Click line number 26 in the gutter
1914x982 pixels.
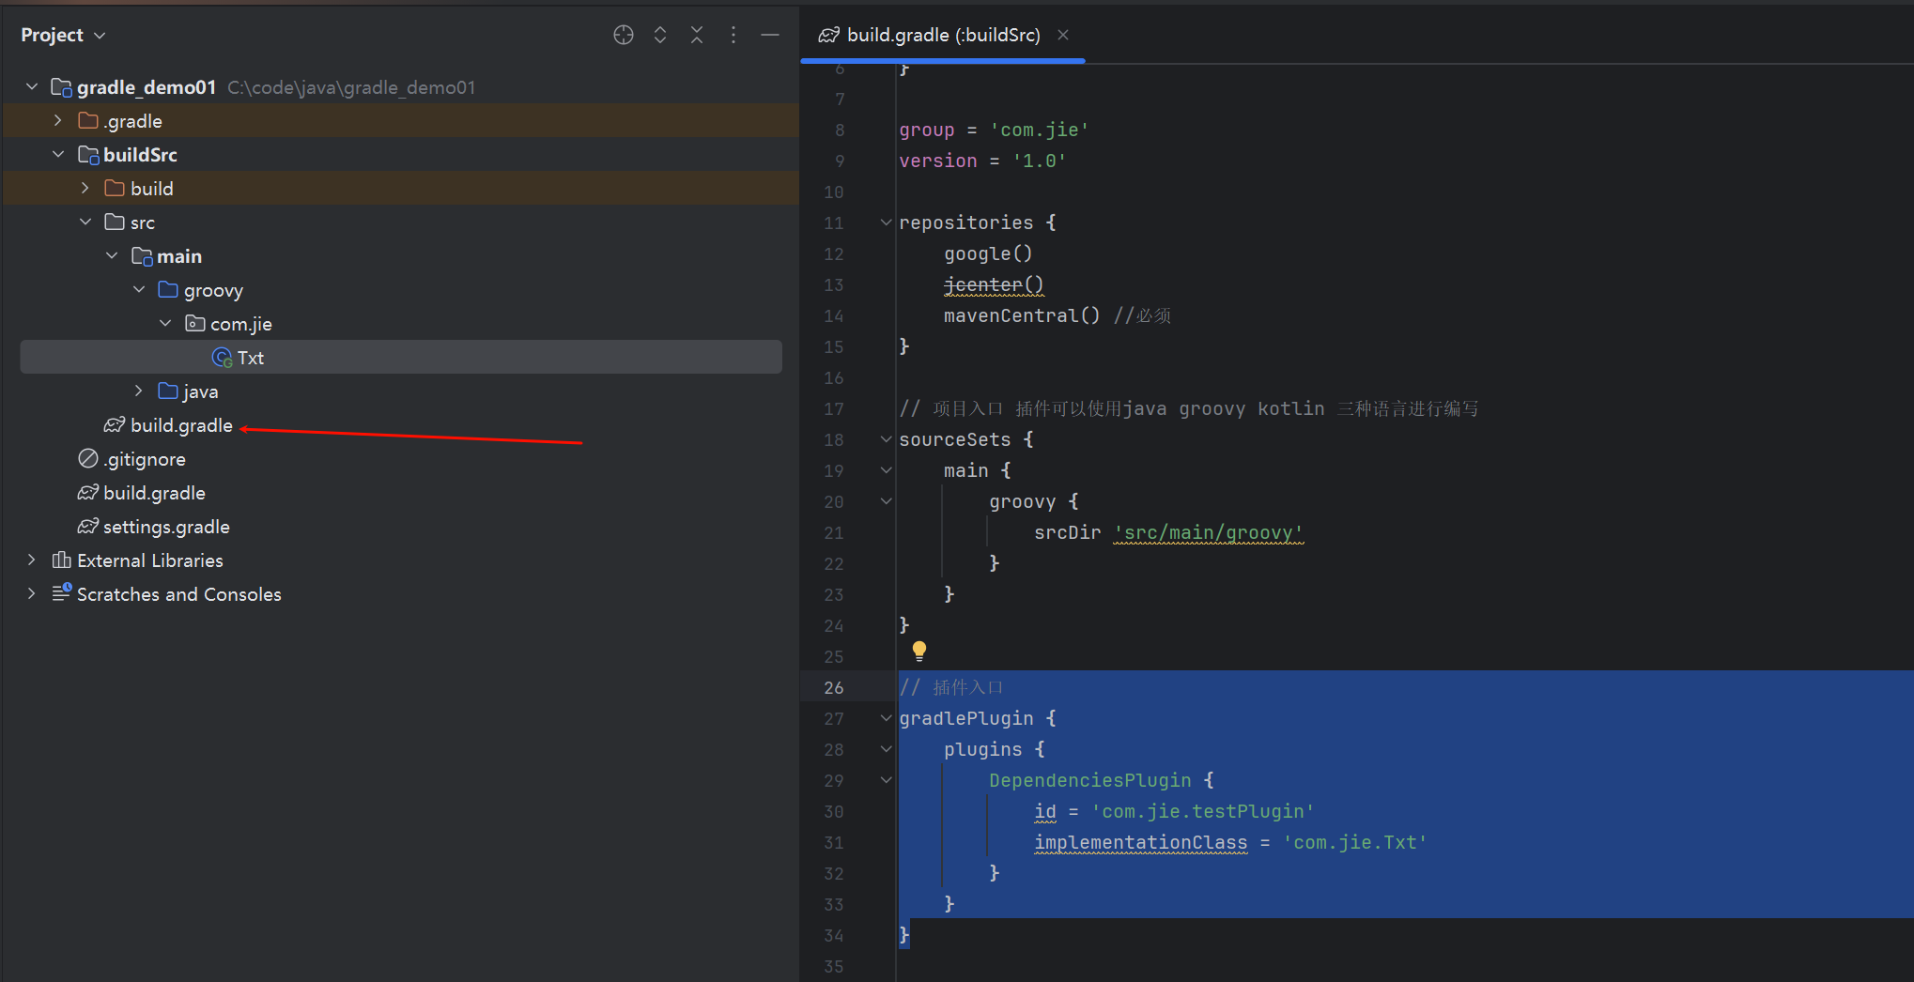(834, 687)
